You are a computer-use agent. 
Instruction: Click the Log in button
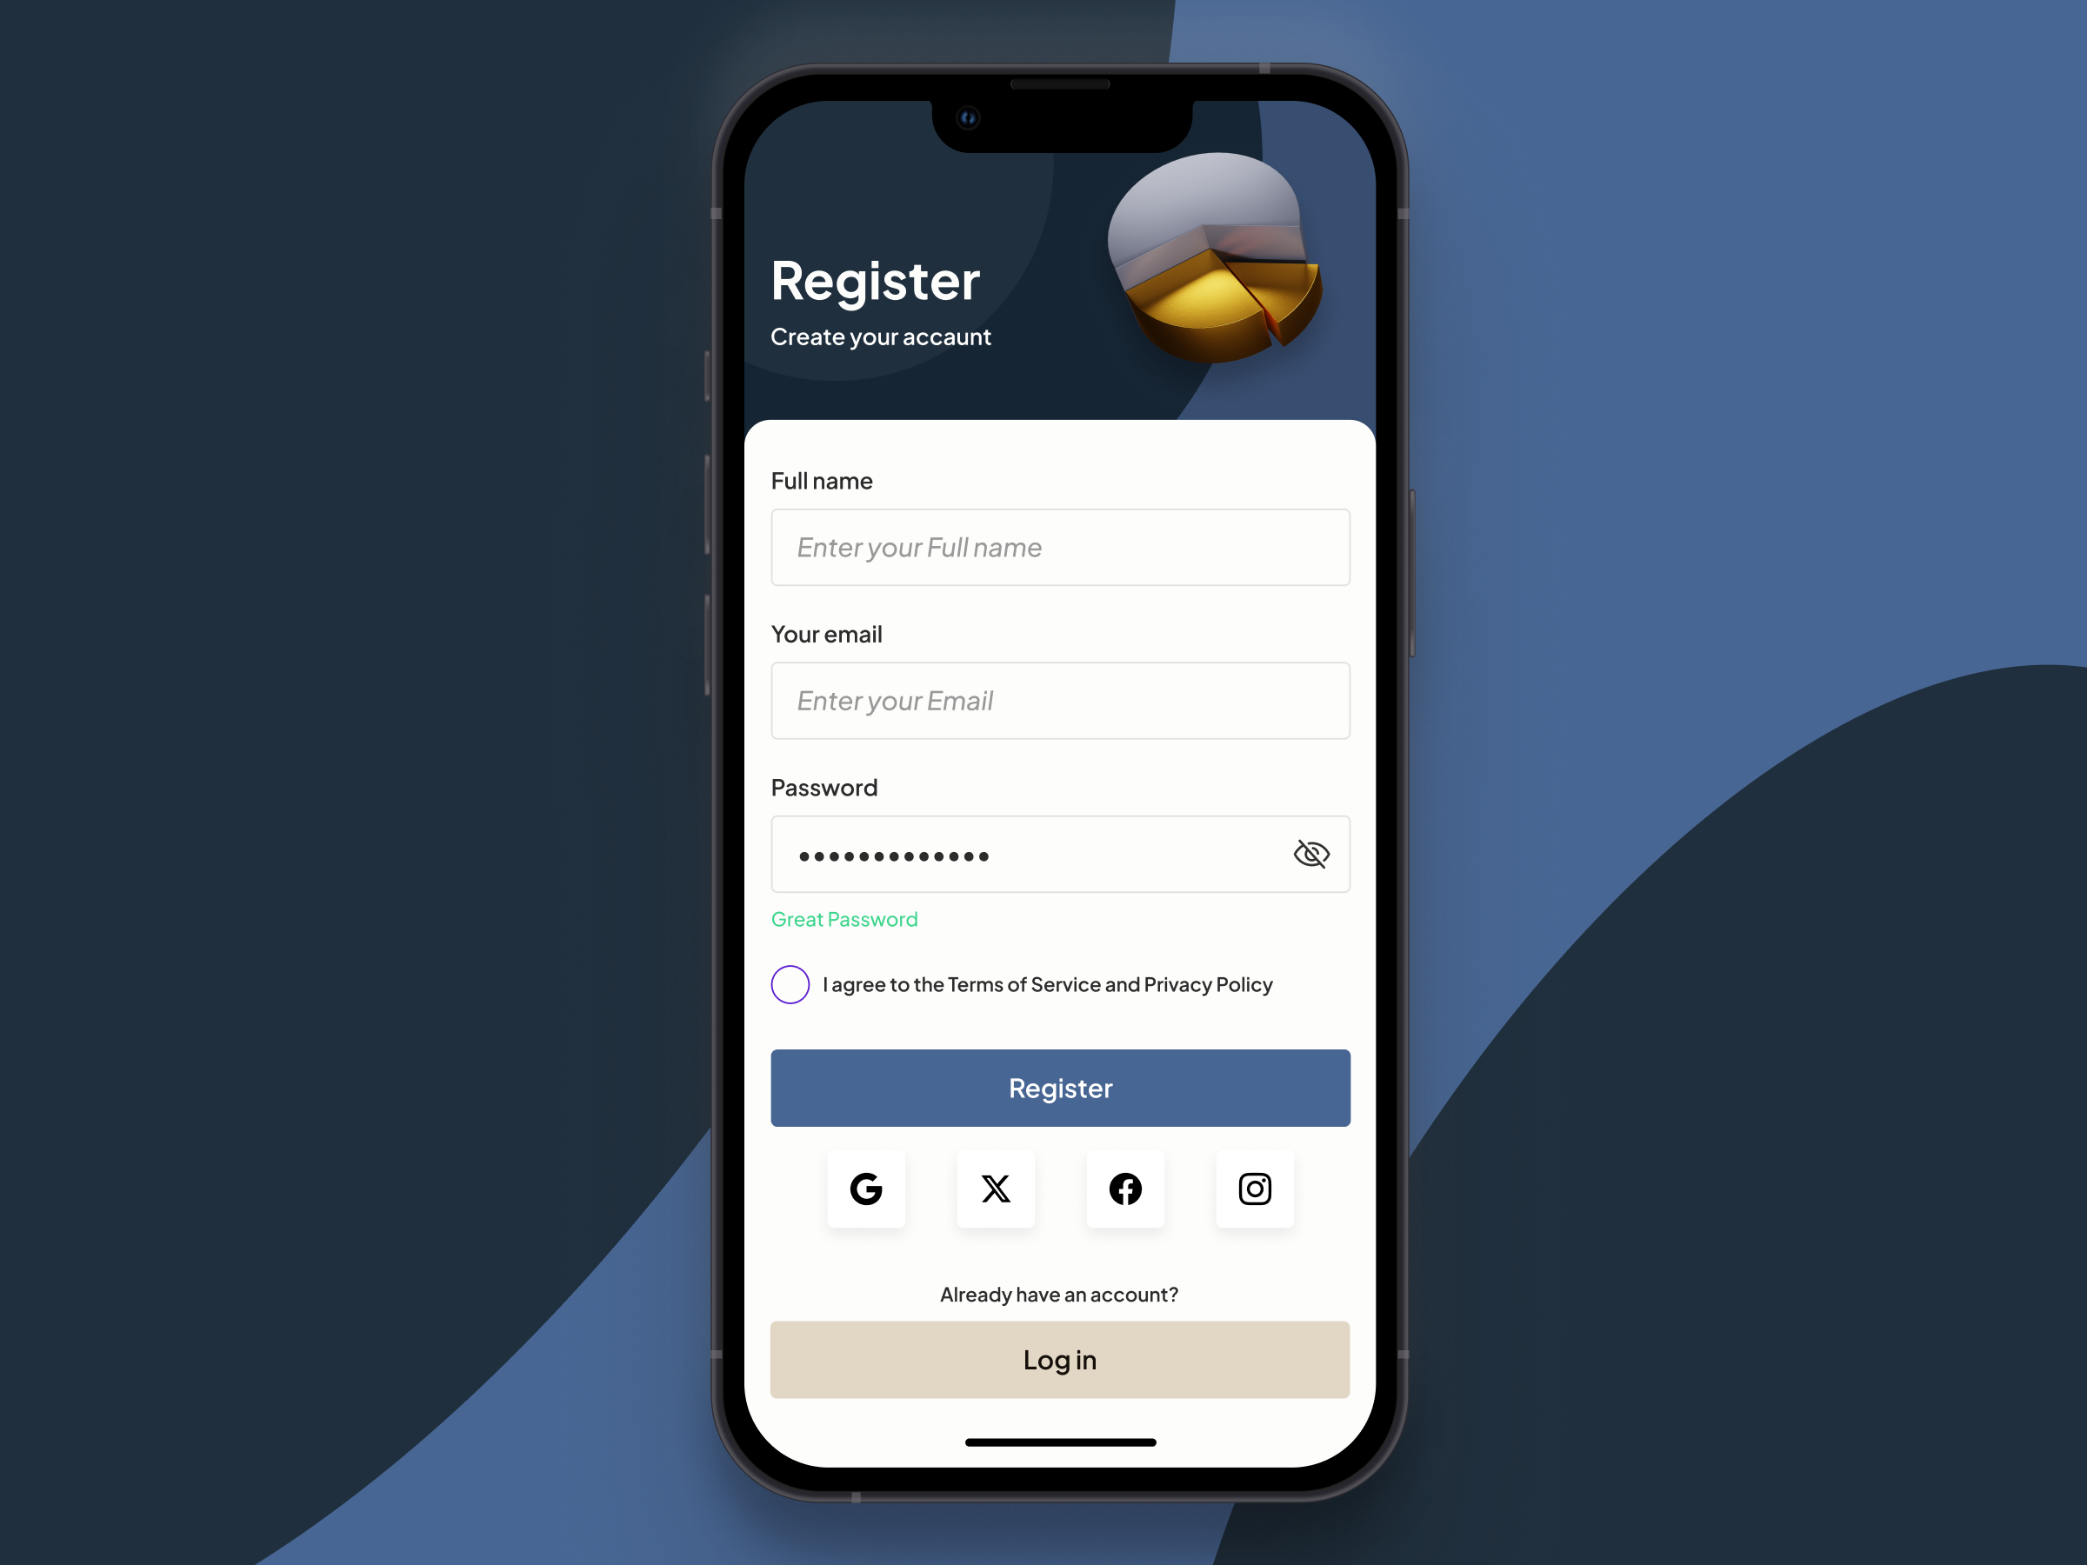click(1062, 1358)
